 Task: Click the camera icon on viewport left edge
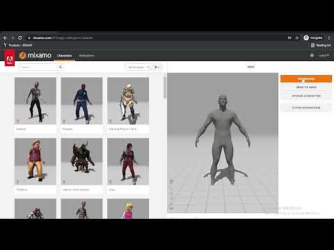click(172, 181)
